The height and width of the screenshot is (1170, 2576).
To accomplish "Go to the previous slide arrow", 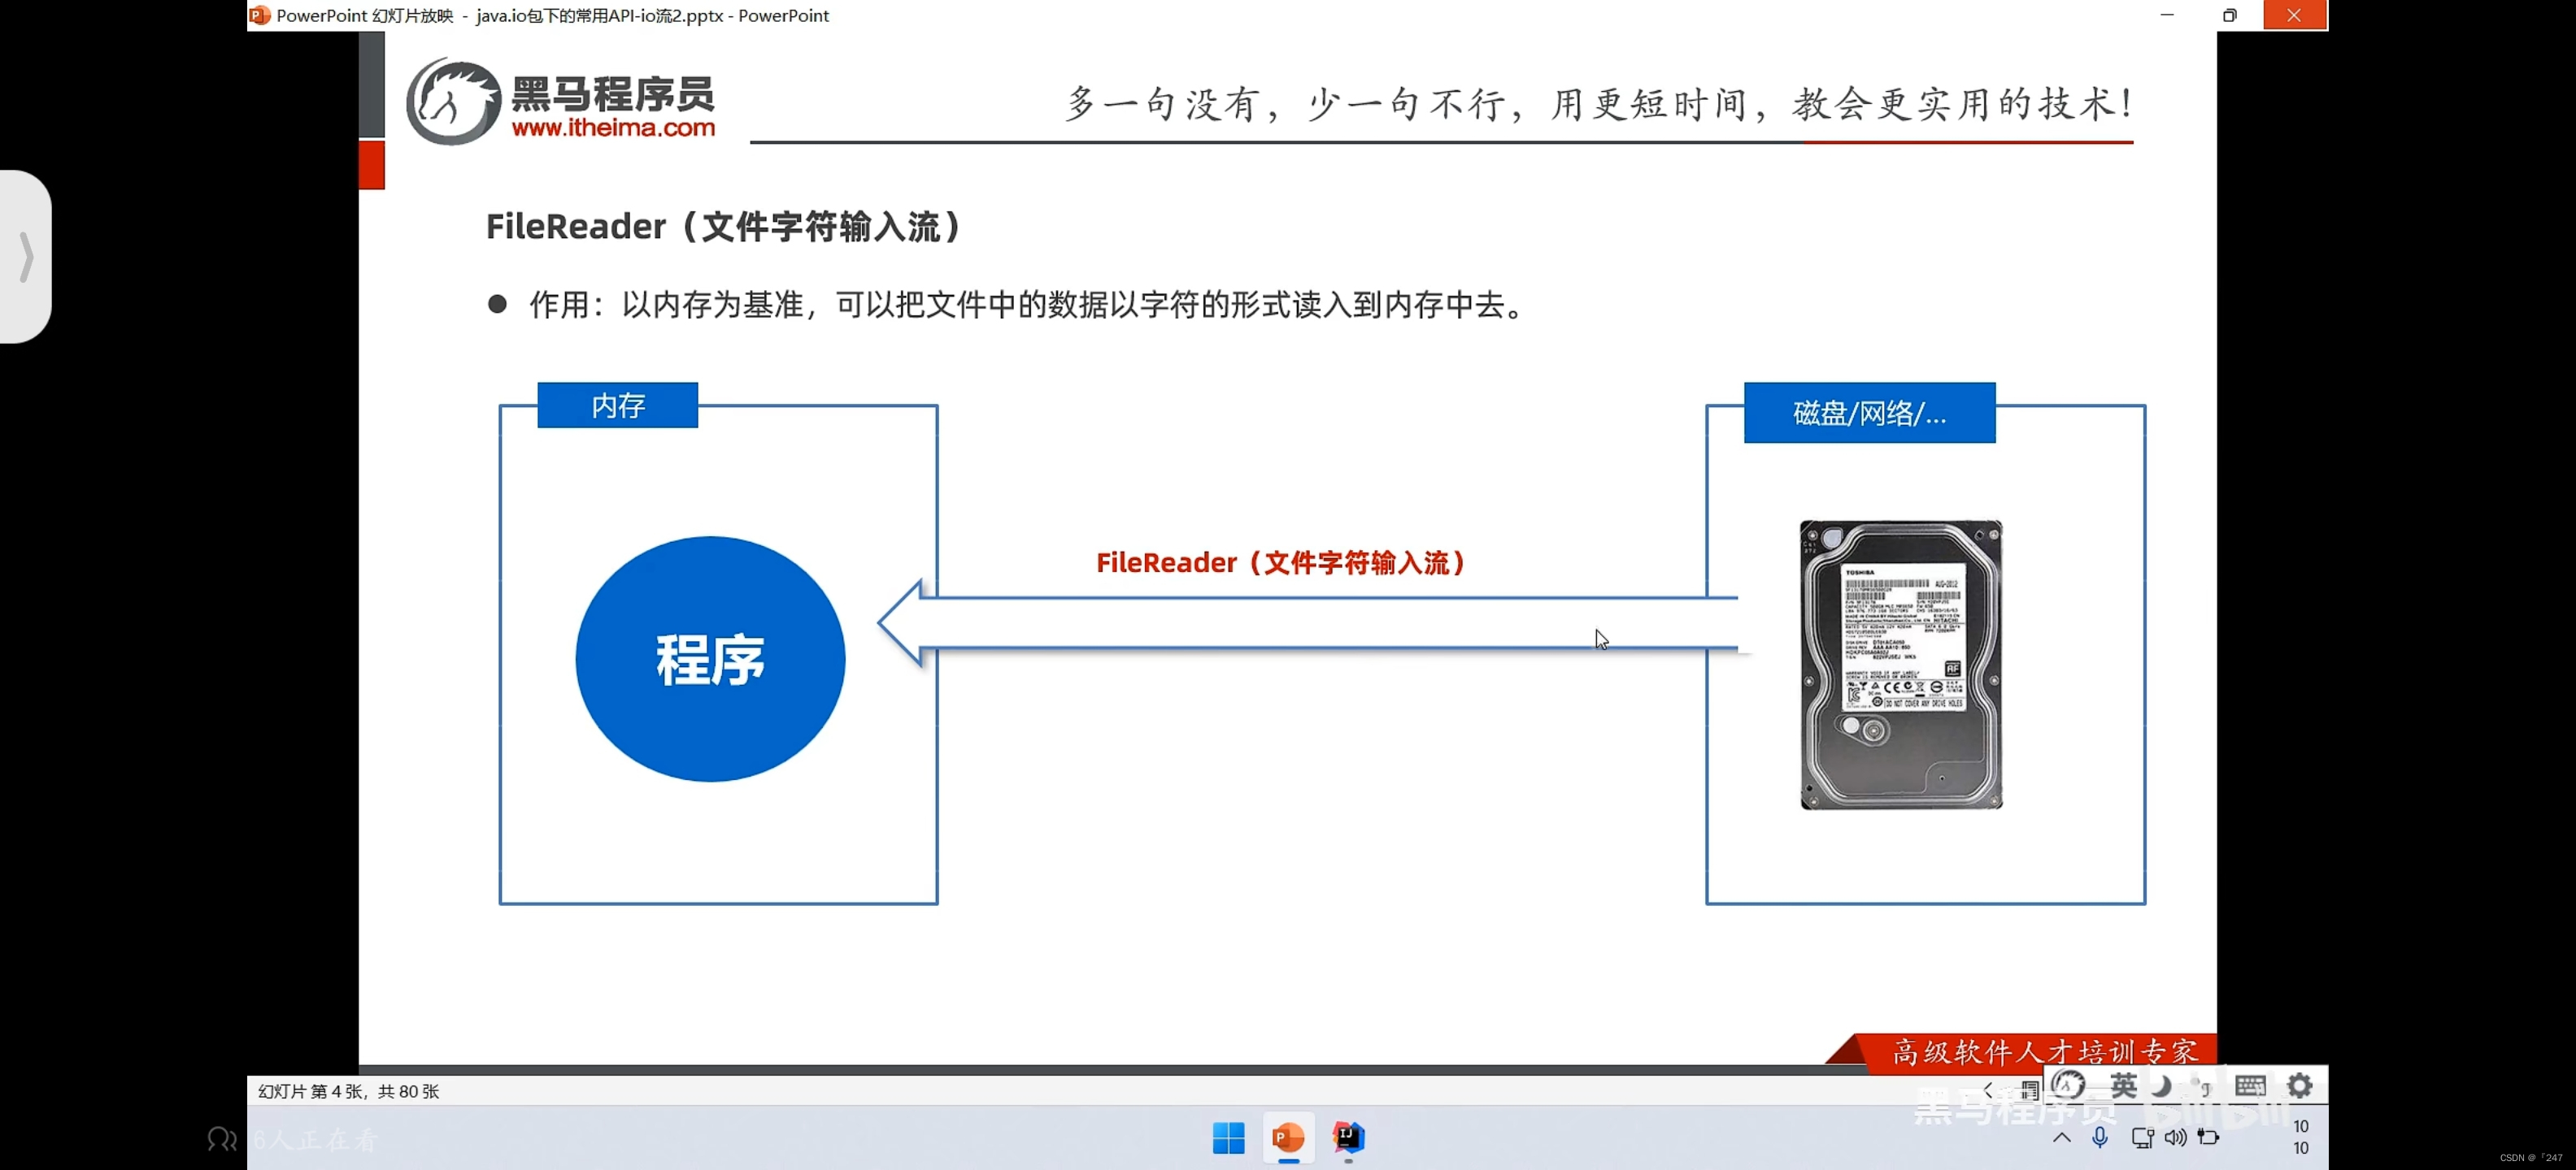I will click(1988, 1090).
